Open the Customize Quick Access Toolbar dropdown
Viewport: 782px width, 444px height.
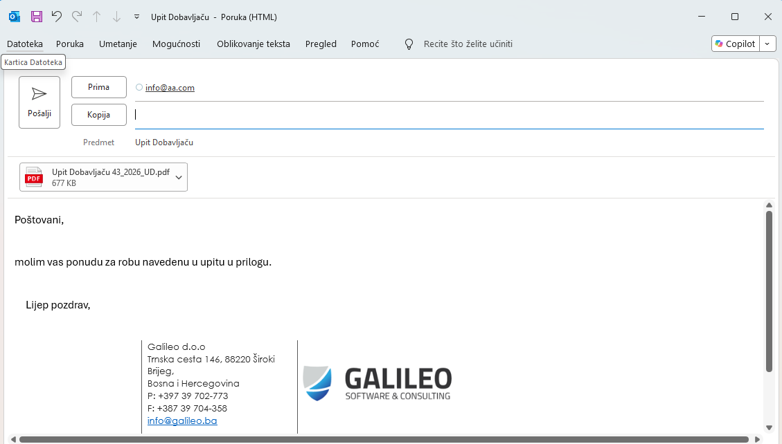pos(136,17)
